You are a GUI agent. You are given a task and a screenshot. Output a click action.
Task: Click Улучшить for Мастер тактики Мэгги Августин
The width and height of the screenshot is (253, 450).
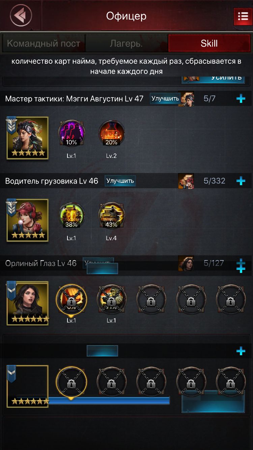[x=165, y=99]
